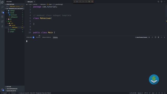Split the terminal pane
167x94 pixels.
(x=156, y=37)
